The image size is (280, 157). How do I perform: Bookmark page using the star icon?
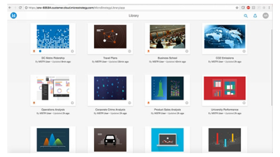(237, 8)
